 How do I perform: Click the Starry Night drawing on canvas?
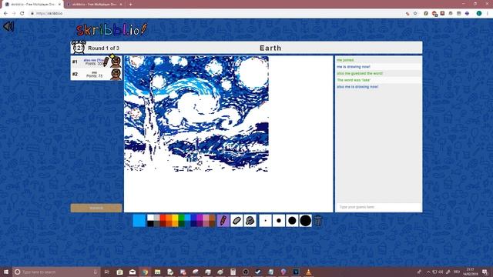coord(196,114)
